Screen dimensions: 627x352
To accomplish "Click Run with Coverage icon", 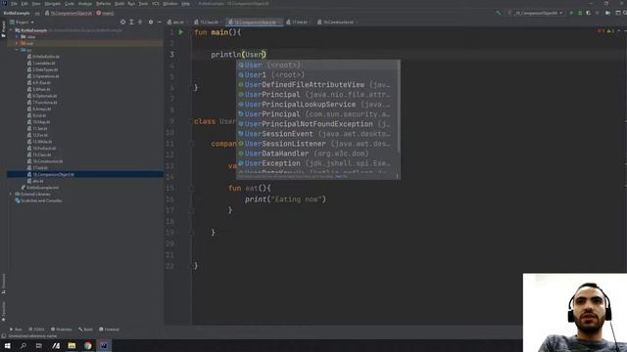I will [x=588, y=13].
